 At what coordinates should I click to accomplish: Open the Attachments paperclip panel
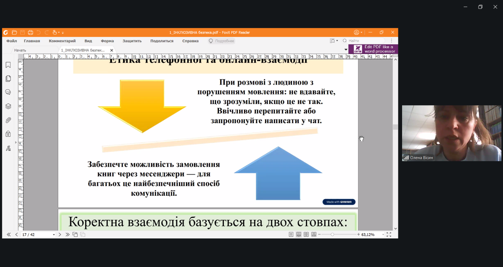[x=8, y=120]
